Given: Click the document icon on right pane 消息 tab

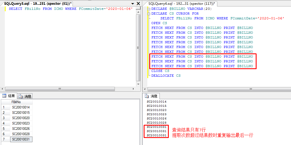Looking at the screenshot, I should 146,96.
